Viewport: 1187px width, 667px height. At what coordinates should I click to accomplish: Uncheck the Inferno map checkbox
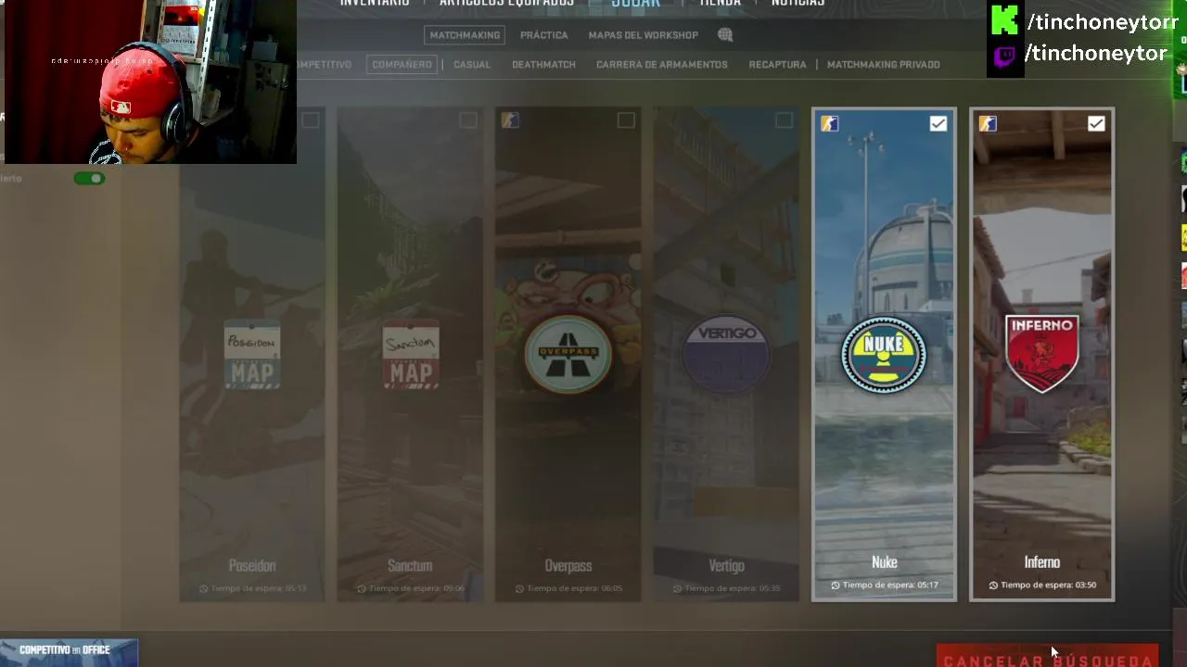point(1096,123)
